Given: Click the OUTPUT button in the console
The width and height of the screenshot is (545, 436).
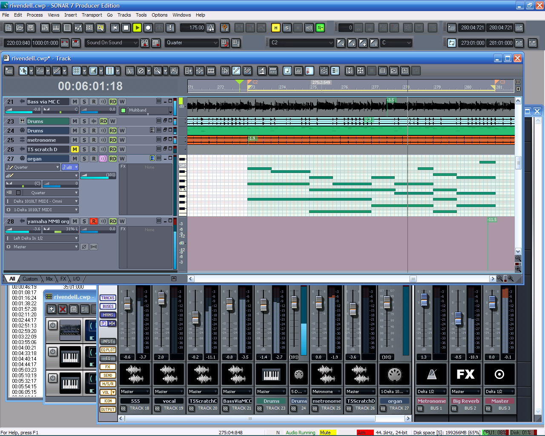Looking at the screenshot, I should click(108, 410).
